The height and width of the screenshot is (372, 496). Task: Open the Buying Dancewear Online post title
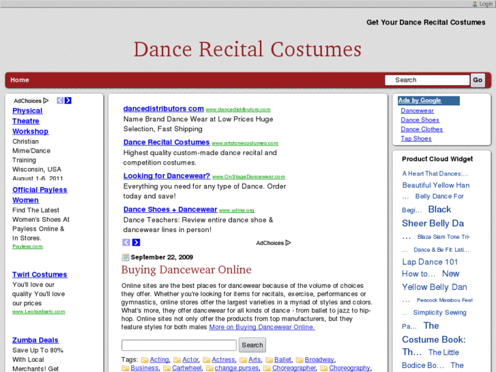(x=186, y=270)
